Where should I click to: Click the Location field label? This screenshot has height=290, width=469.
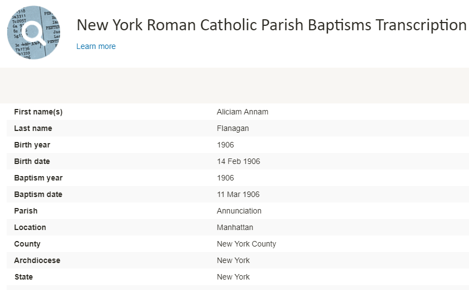point(30,227)
